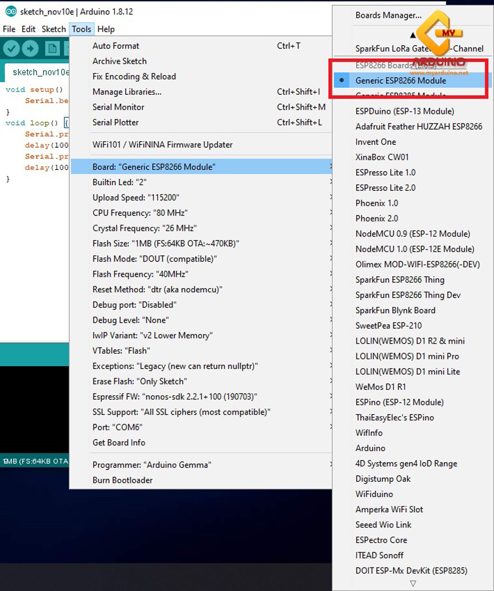Screen dimensions: 494x591
Task: Pick LOLIN(WEMOS) D1 R2 & mini board
Action: tap(410, 341)
